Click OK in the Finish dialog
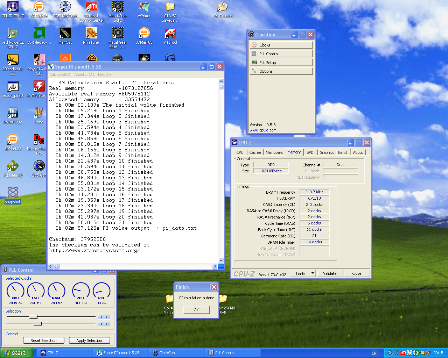448x358 pixels. pyautogui.click(x=196, y=310)
